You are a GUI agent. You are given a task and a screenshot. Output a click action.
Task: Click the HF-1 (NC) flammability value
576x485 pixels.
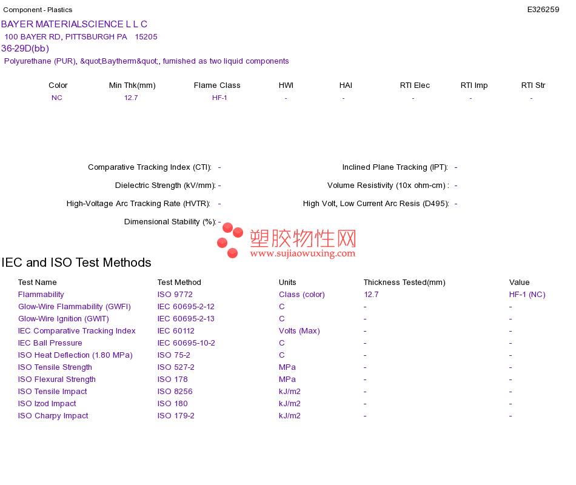[x=527, y=295]
